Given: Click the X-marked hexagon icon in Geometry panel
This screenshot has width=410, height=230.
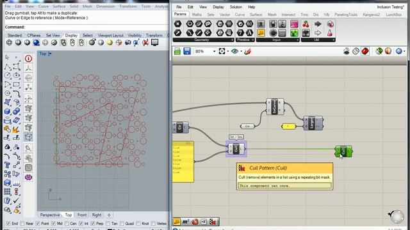Looking at the screenshot, I should click(177, 24).
